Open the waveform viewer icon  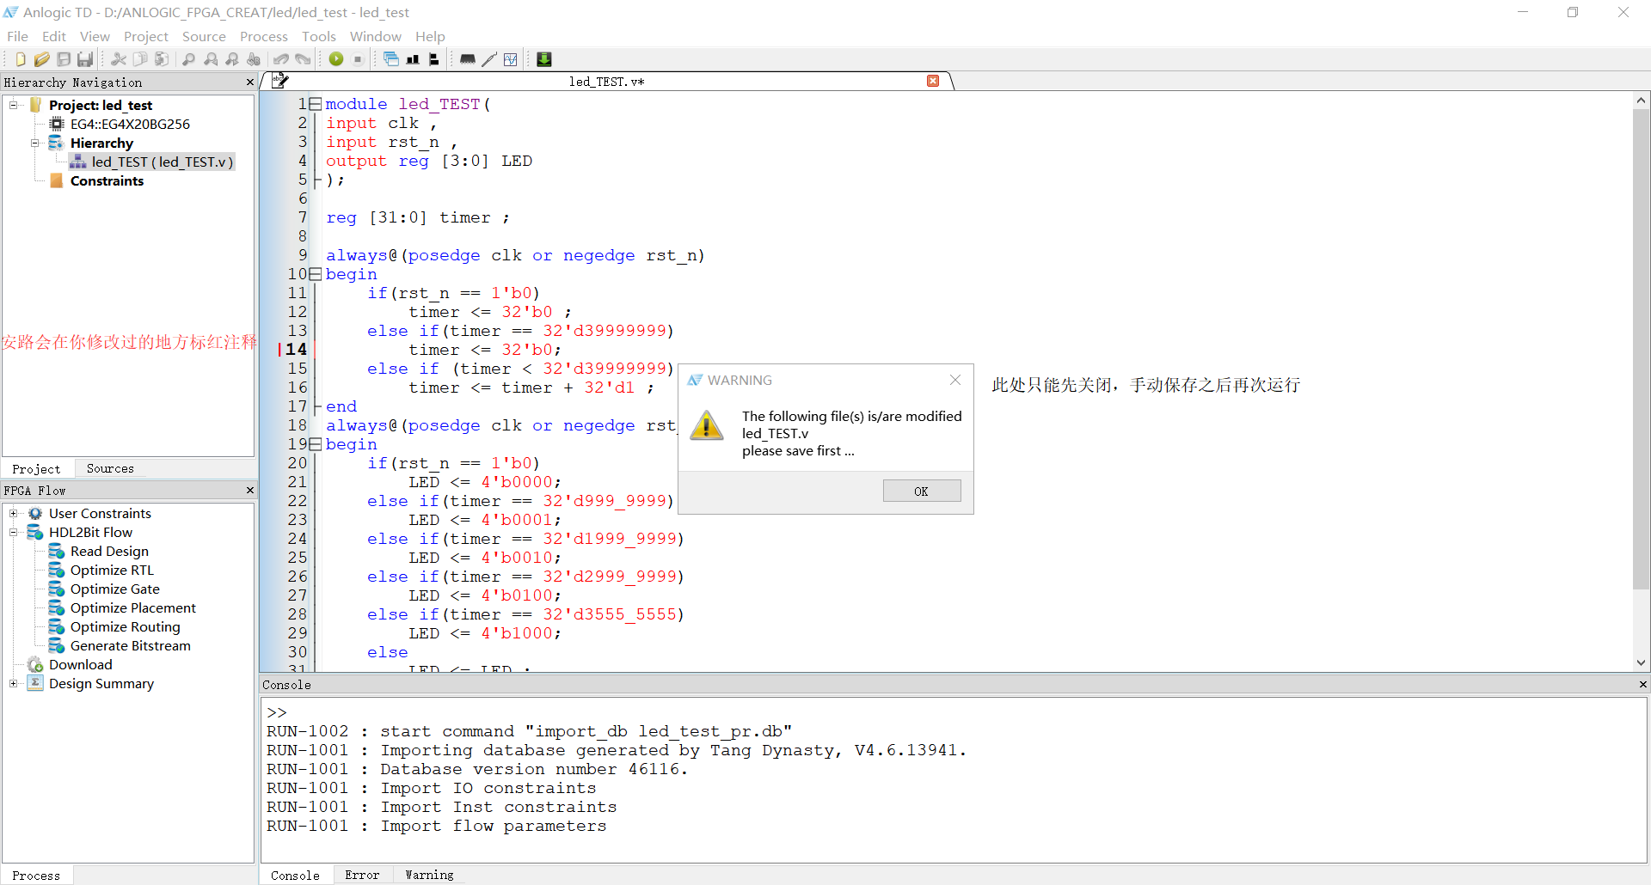click(x=511, y=59)
